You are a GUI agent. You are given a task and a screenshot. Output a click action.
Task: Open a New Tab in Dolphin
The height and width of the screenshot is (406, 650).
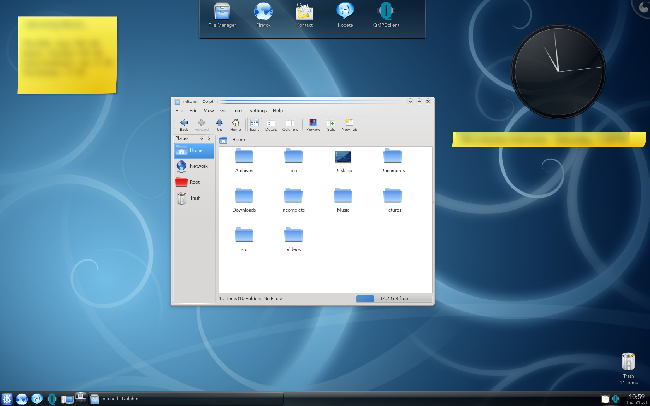pyautogui.click(x=349, y=125)
